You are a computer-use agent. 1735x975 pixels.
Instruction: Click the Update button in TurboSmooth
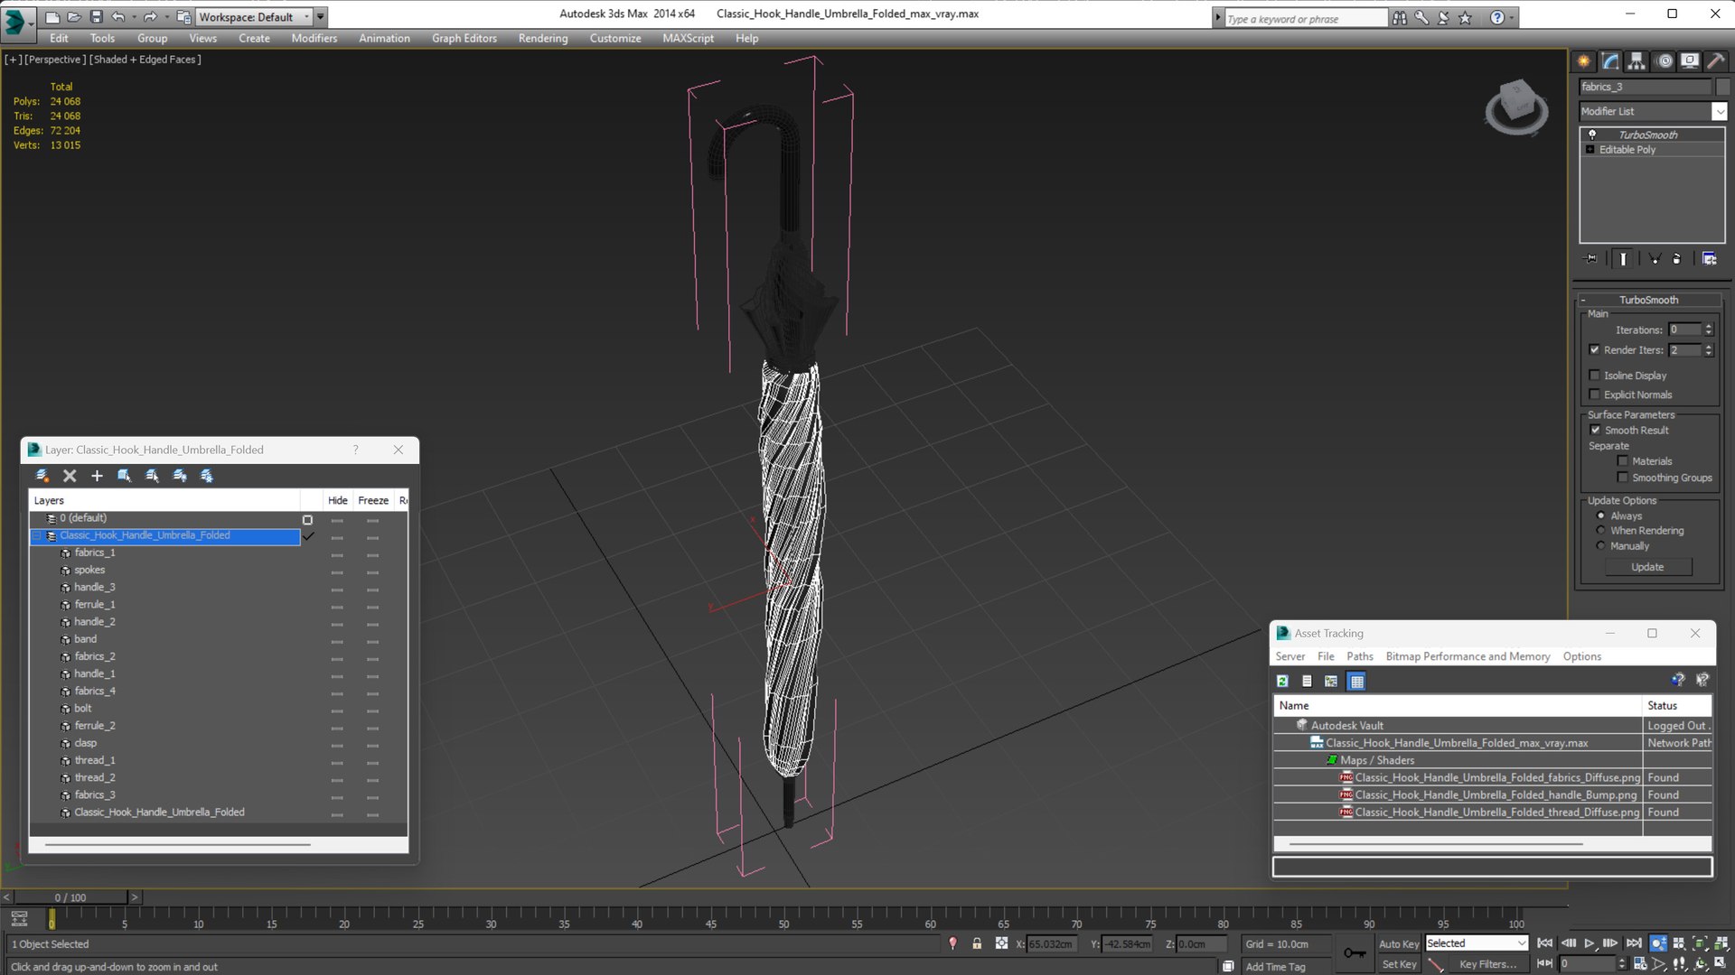tap(1646, 567)
